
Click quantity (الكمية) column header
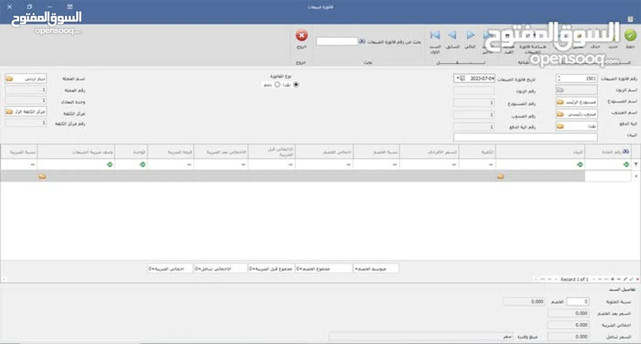click(477, 151)
